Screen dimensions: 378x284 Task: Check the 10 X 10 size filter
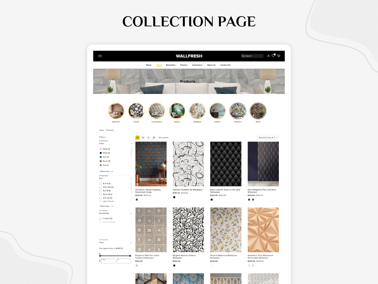[101, 184]
